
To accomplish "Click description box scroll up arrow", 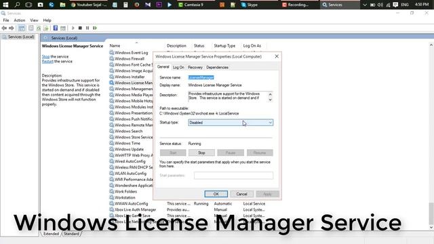I will coord(270,94).
